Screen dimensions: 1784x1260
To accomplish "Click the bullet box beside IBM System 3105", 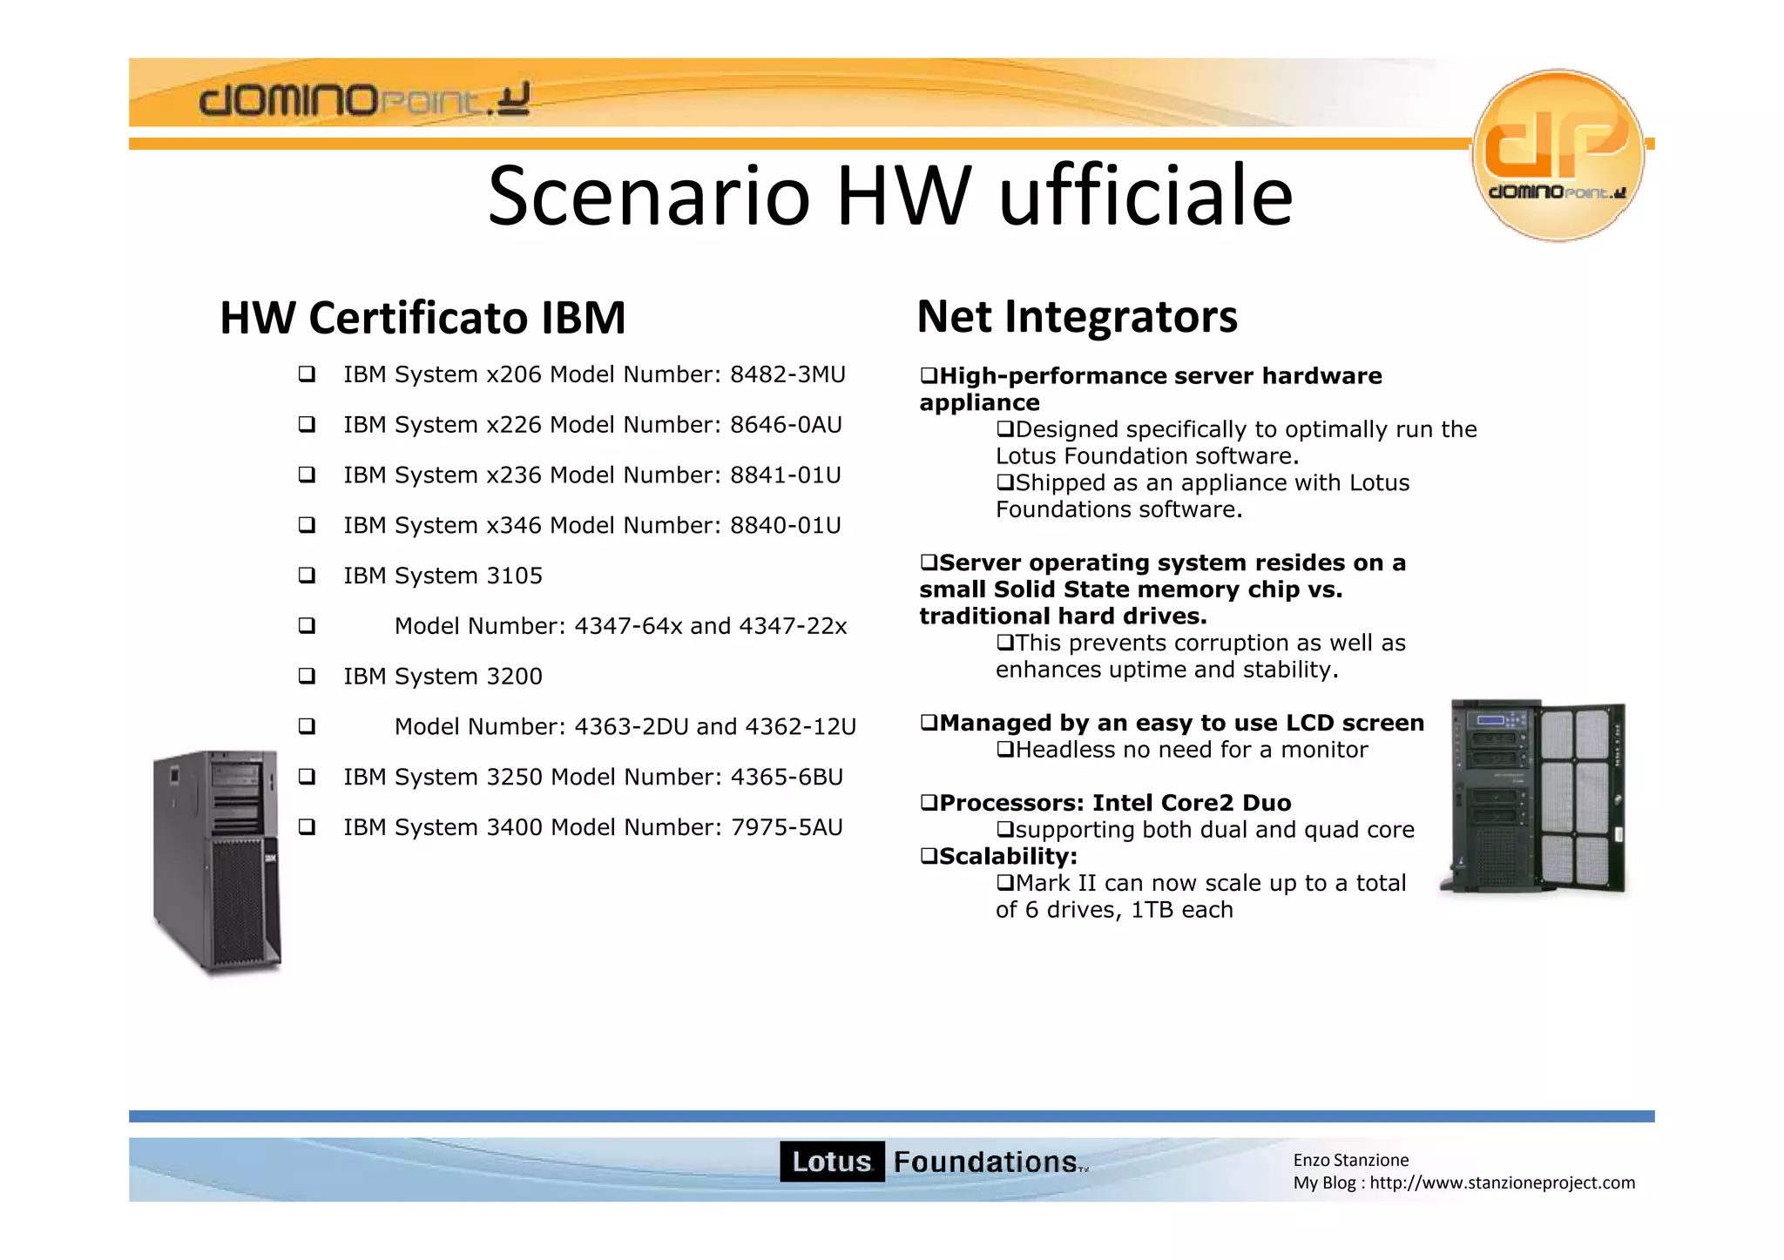I will pos(307,576).
